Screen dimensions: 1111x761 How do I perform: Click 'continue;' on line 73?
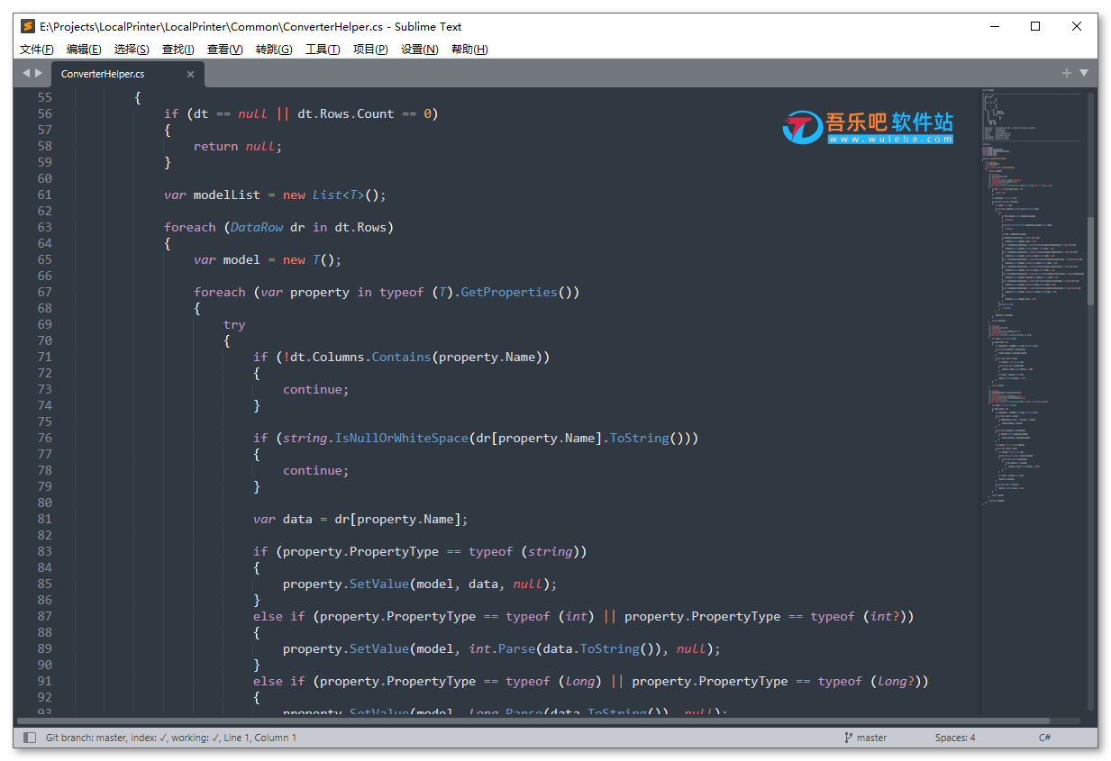[x=315, y=389]
